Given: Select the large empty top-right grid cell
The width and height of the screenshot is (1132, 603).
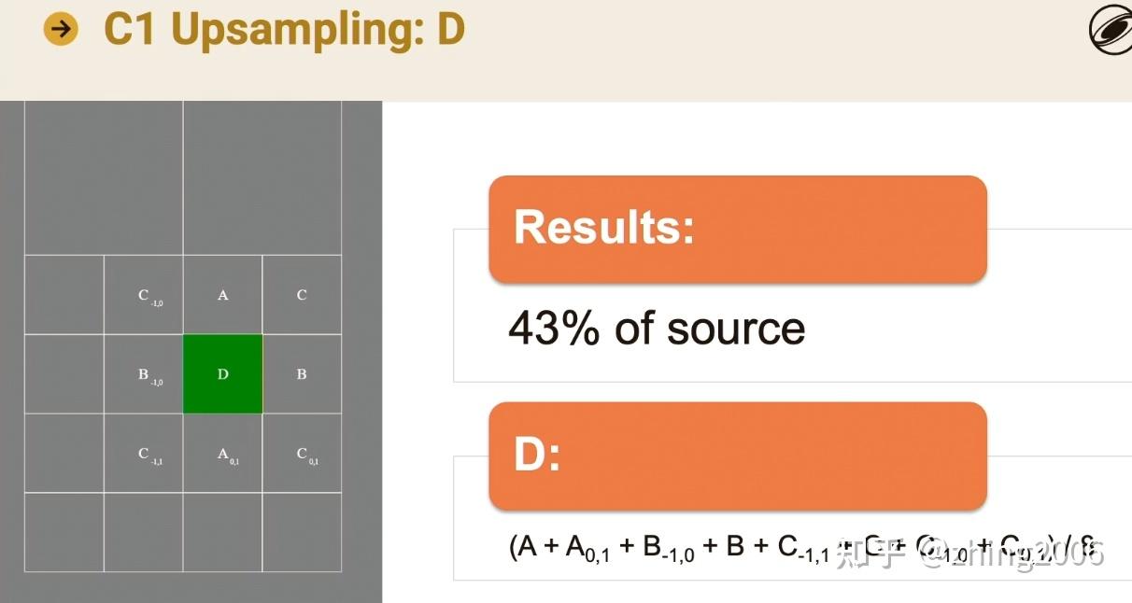Looking at the screenshot, I should pos(262,177).
